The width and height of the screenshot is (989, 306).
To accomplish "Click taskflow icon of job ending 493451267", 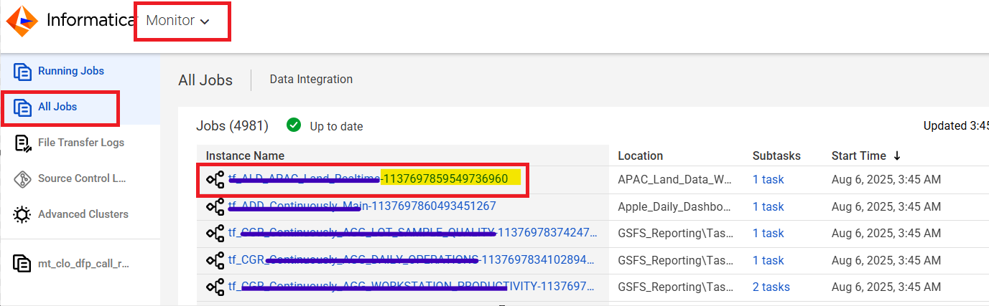I will (215, 207).
